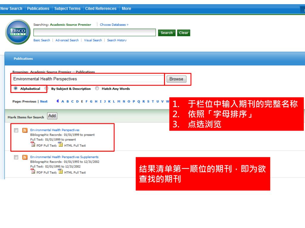Image resolution: width=305 pixels, height=228 pixels.
Task: Select the Alphabetical radio button
Action: tap(15, 88)
